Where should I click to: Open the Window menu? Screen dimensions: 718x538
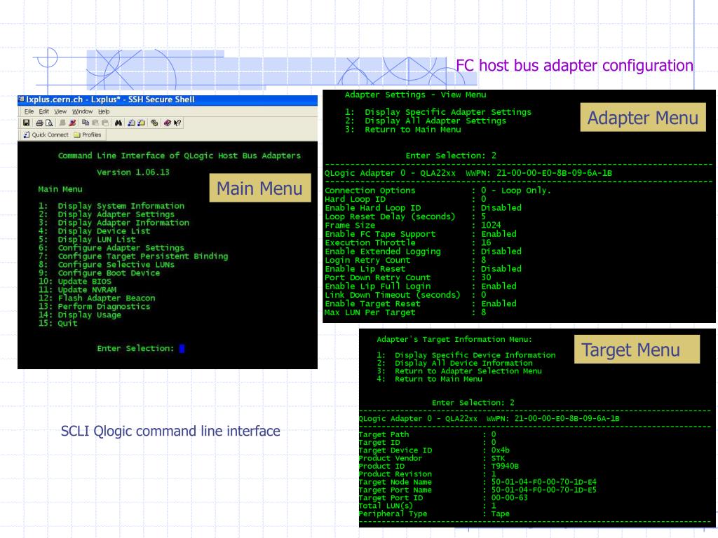(83, 111)
